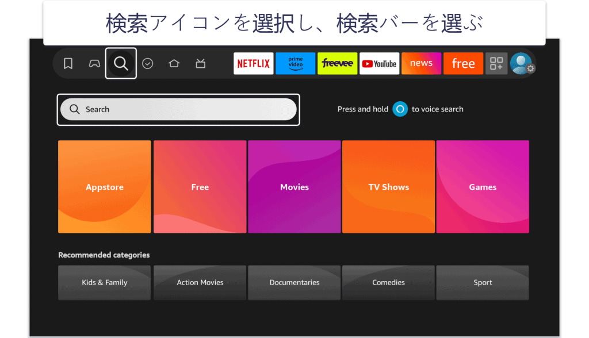This screenshot has width=589, height=338.
Task: Open the Appstore category tile
Action: pos(105,187)
